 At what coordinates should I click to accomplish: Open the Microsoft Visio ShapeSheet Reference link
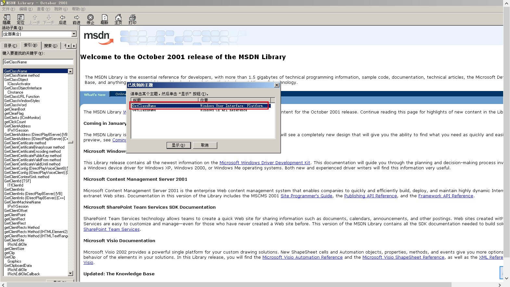pyautogui.click(x=403, y=257)
